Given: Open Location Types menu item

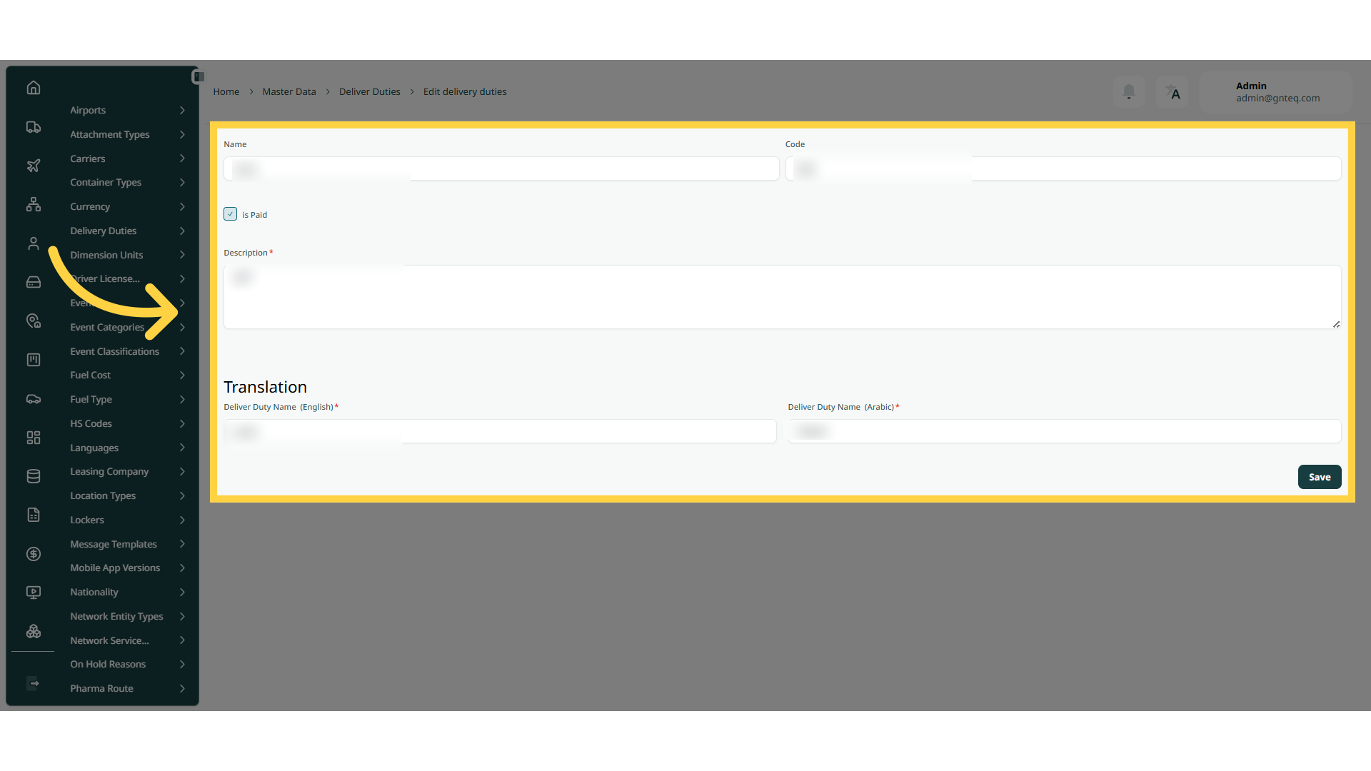Looking at the screenshot, I should coord(127,495).
